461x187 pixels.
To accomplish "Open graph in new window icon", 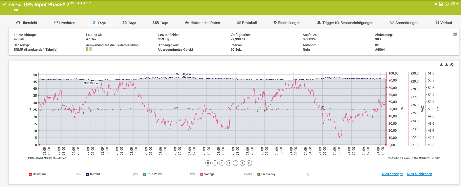I will click(452, 65).
